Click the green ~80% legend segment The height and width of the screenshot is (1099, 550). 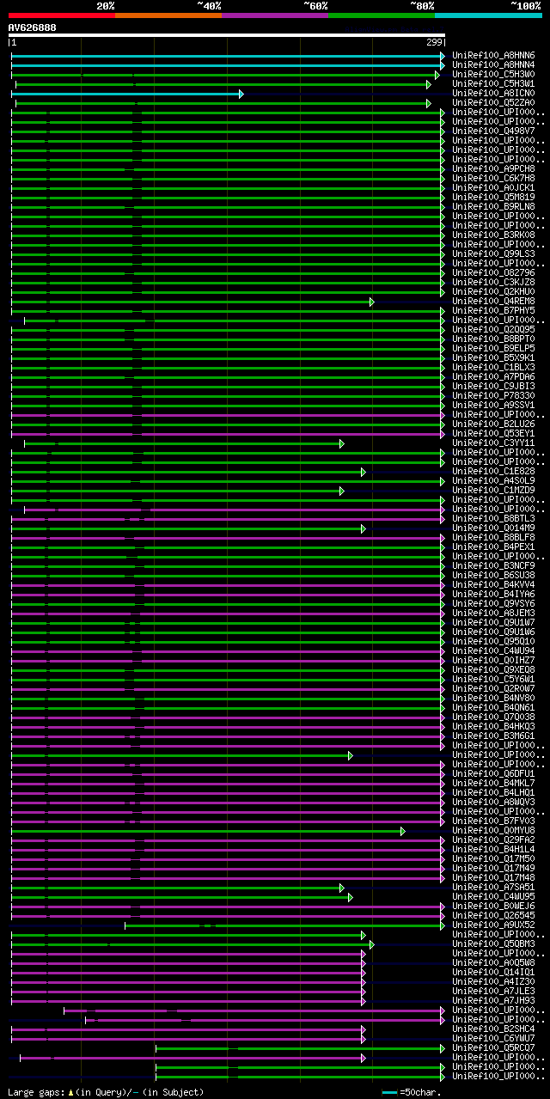pos(382,15)
